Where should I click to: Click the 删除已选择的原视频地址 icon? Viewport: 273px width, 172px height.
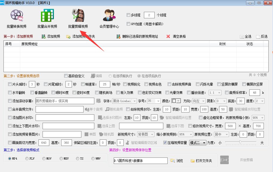[x=118, y=37]
